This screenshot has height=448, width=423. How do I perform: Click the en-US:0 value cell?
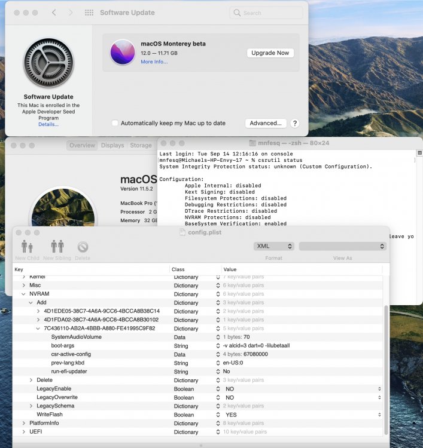click(233, 363)
